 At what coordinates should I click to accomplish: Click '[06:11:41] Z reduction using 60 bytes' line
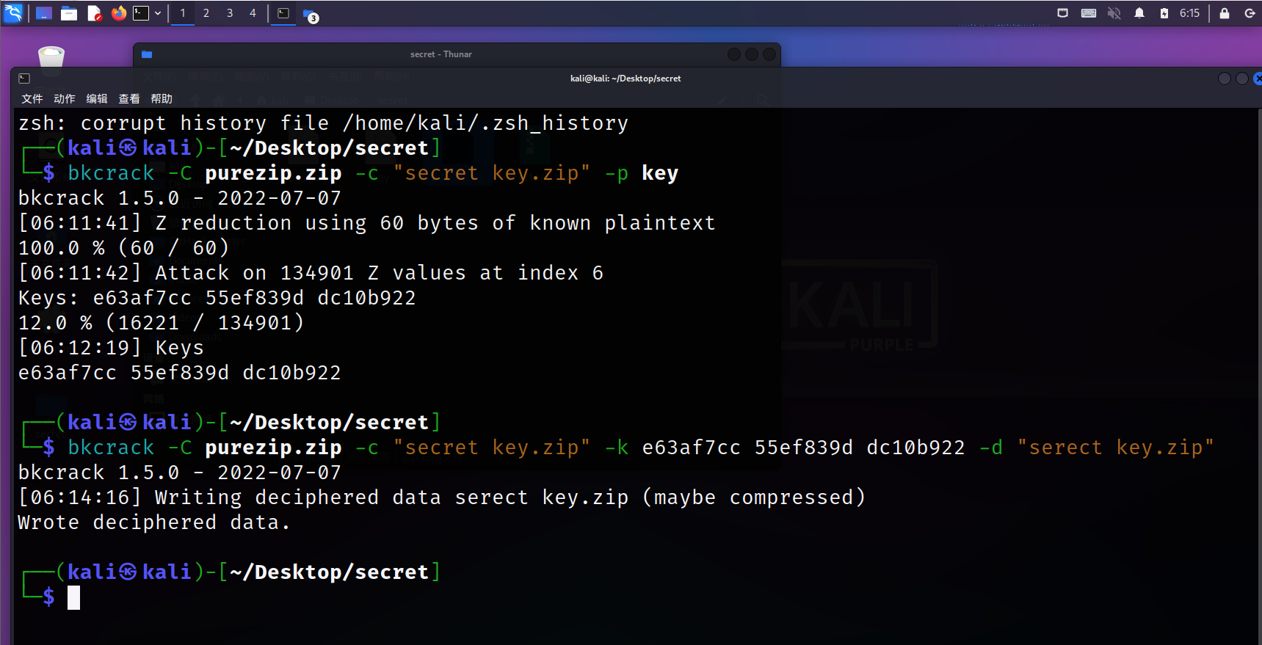pyautogui.click(x=366, y=223)
